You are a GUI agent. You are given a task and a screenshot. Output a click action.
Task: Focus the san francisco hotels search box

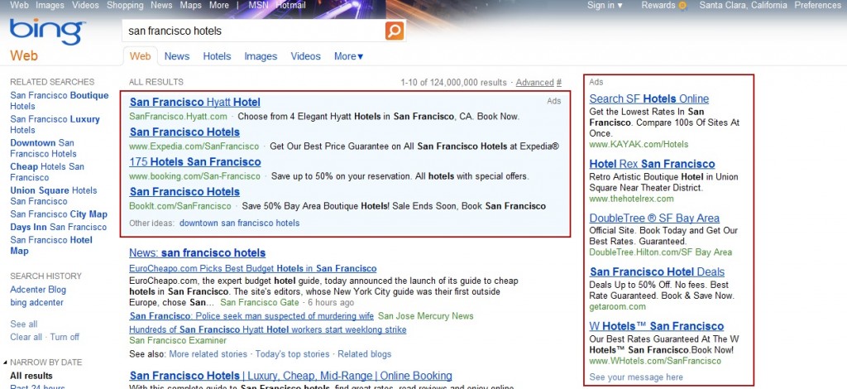pos(254,31)
